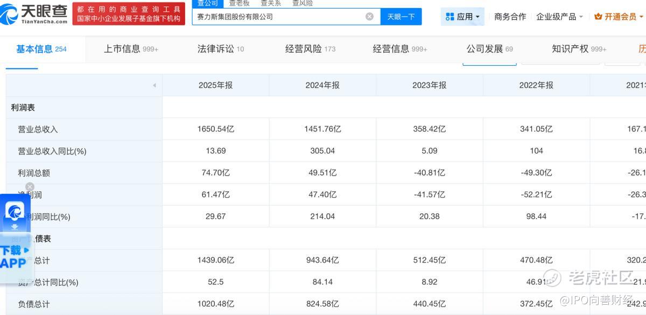Switch to the 公司发展 tab

[x=489, y=49]
